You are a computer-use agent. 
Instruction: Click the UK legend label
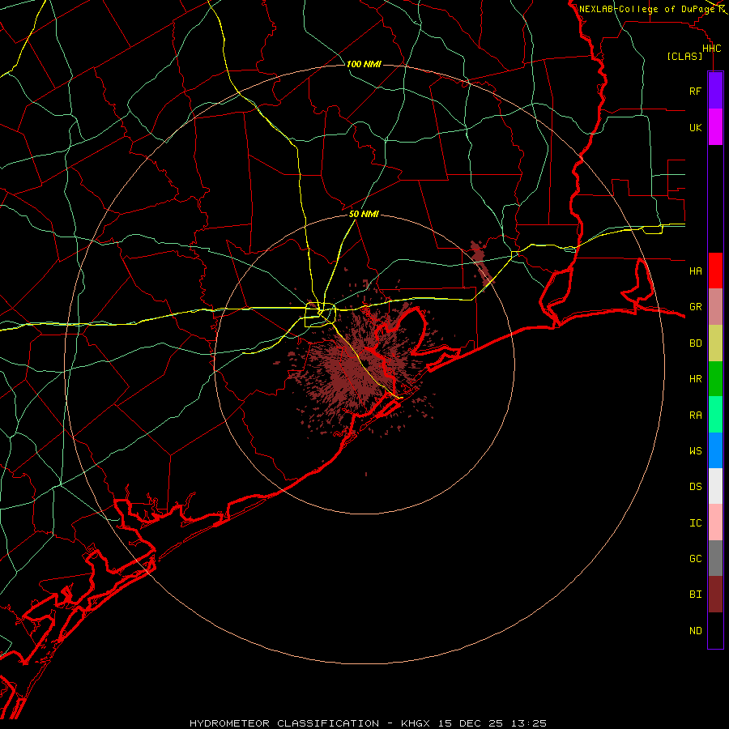(x=695, y=127)
